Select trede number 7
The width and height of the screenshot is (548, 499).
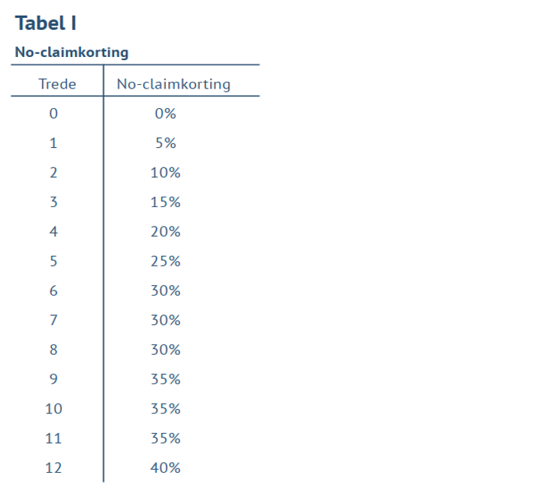(53, 320)
